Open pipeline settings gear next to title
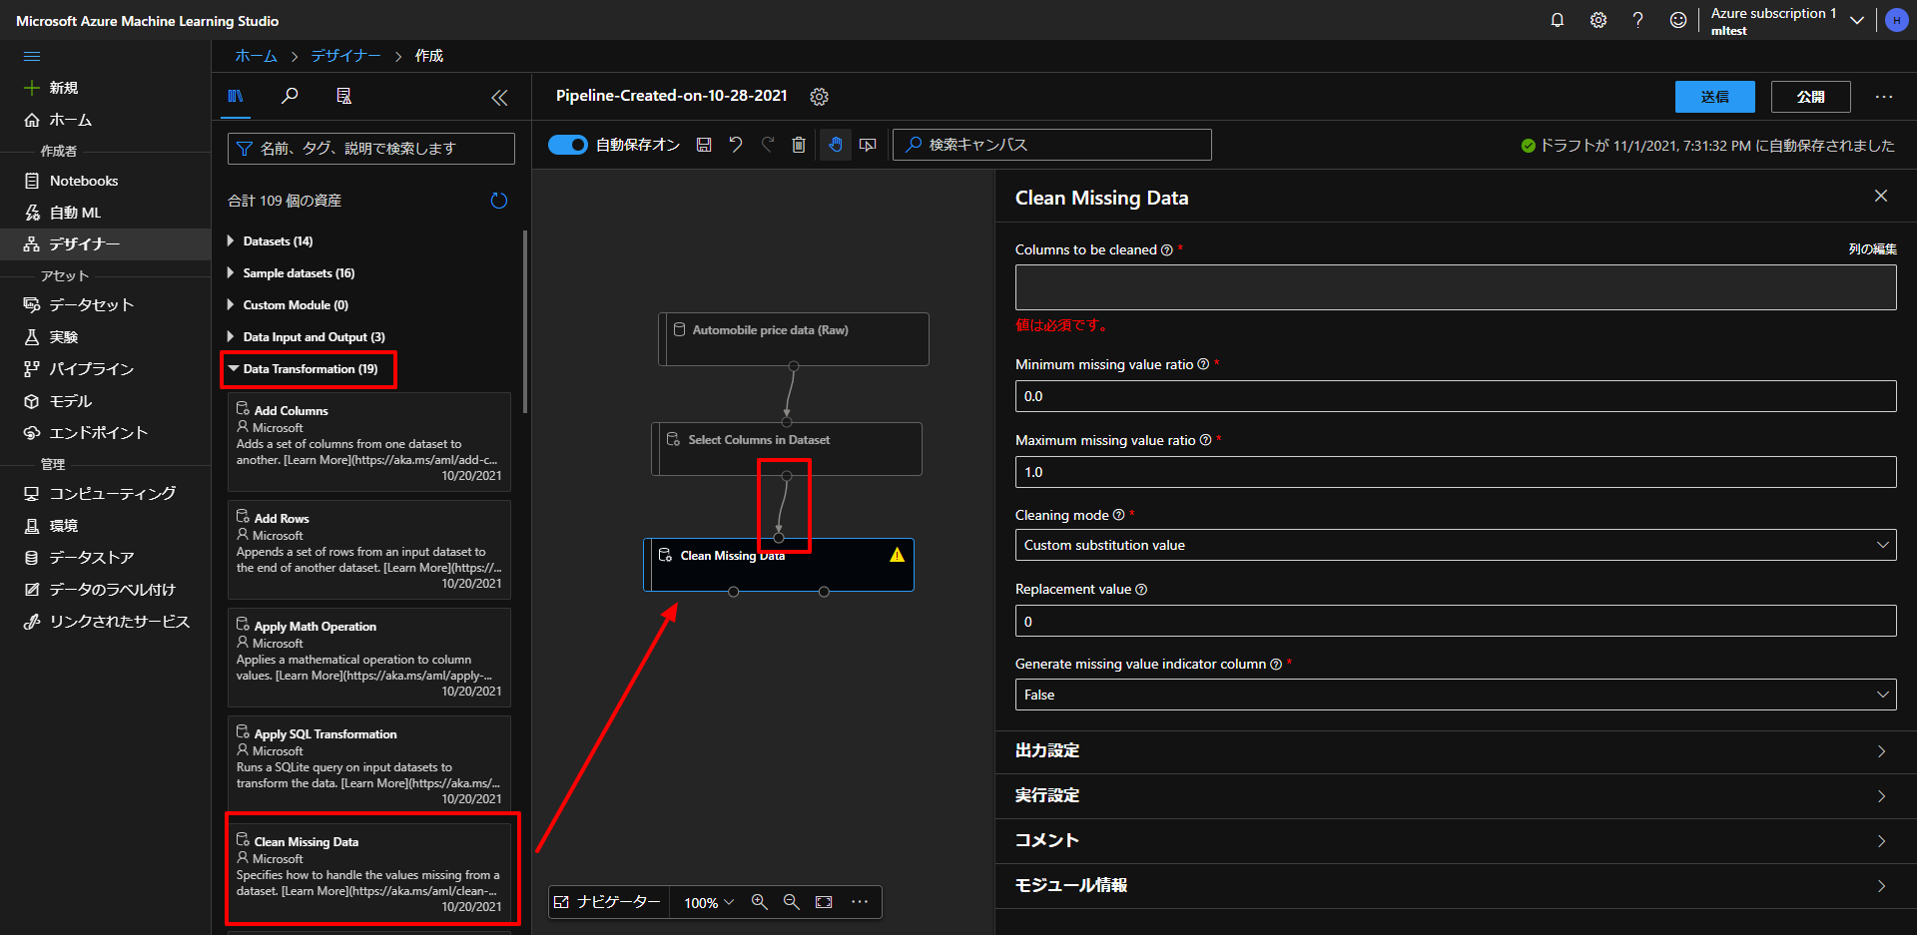1917x935 pixels. (820, 97)
